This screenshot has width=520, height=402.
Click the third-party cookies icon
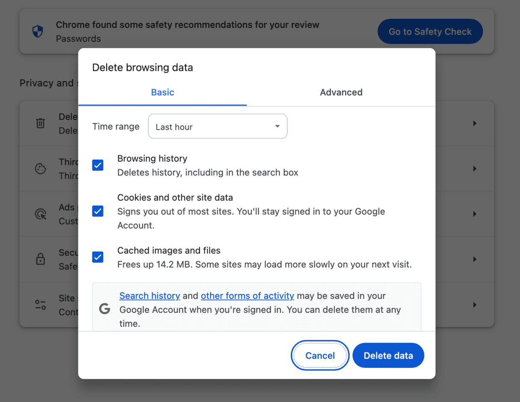40,169
